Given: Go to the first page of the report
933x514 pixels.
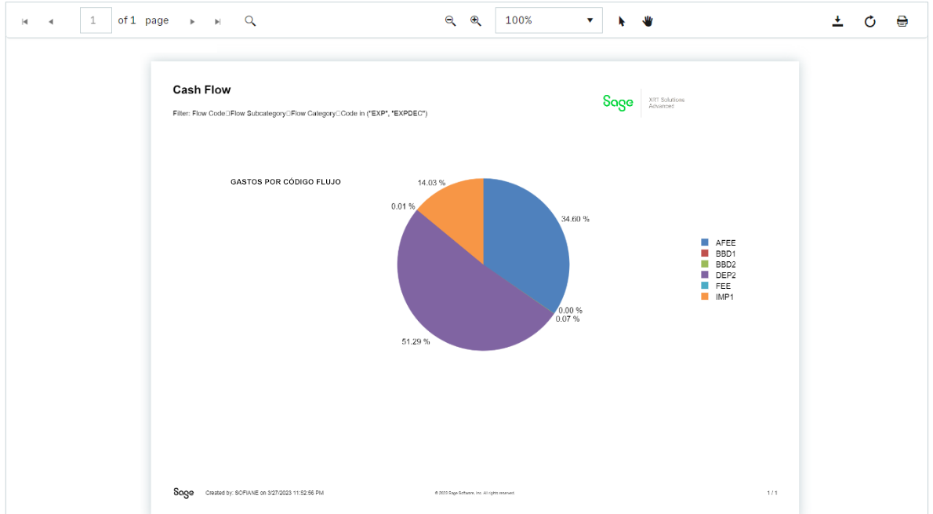Looking at the screenshot, I should [x=25, y=21].
